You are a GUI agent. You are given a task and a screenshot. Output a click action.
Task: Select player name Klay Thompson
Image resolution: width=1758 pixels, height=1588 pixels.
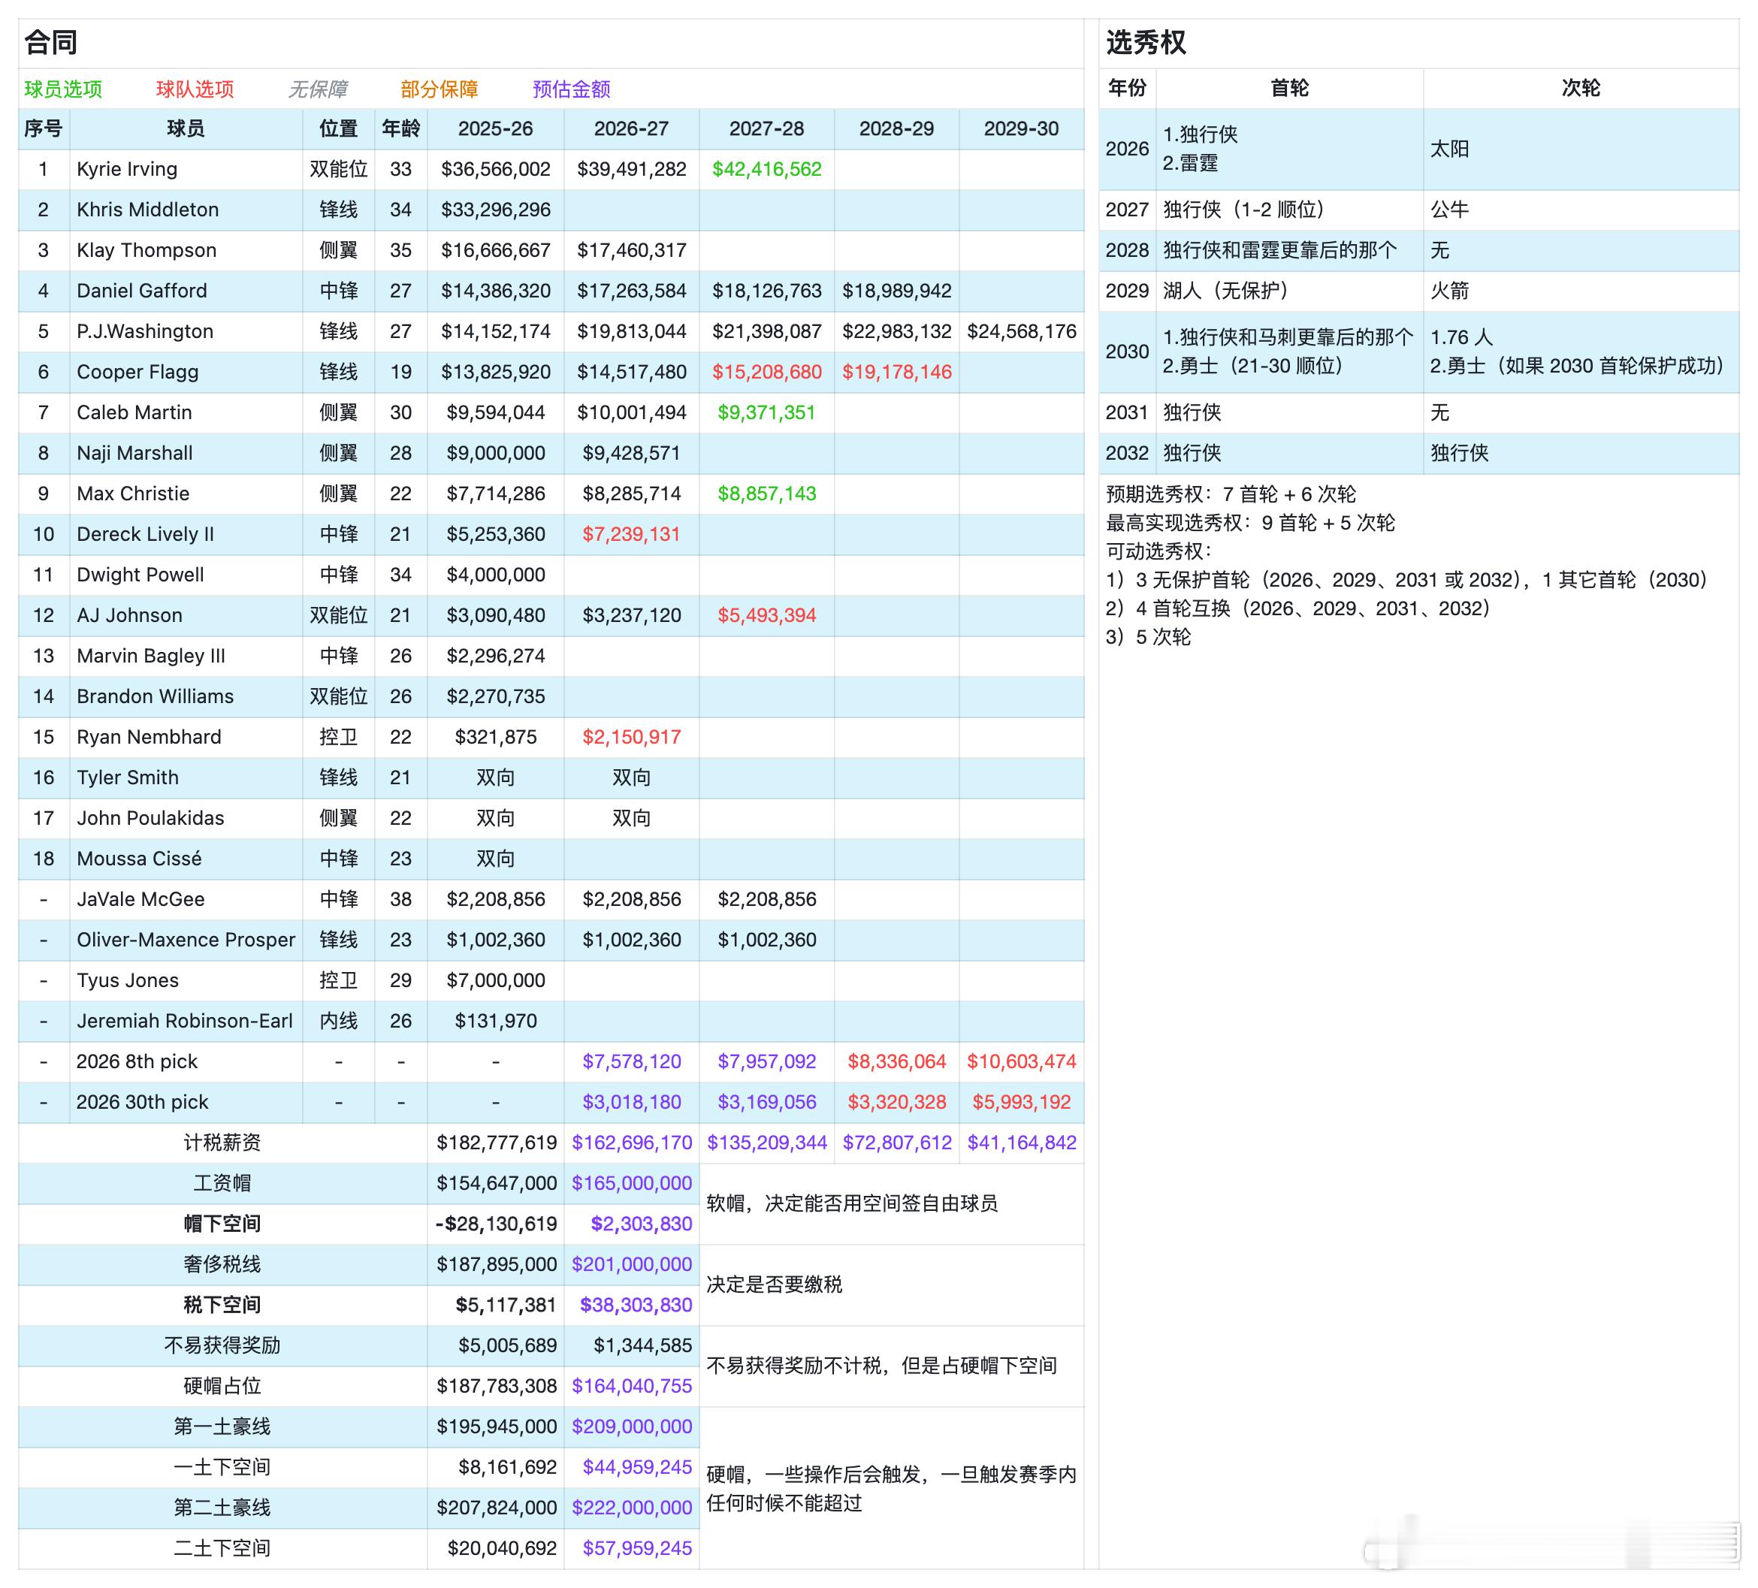pyautogui.click(x=146, y=250)
